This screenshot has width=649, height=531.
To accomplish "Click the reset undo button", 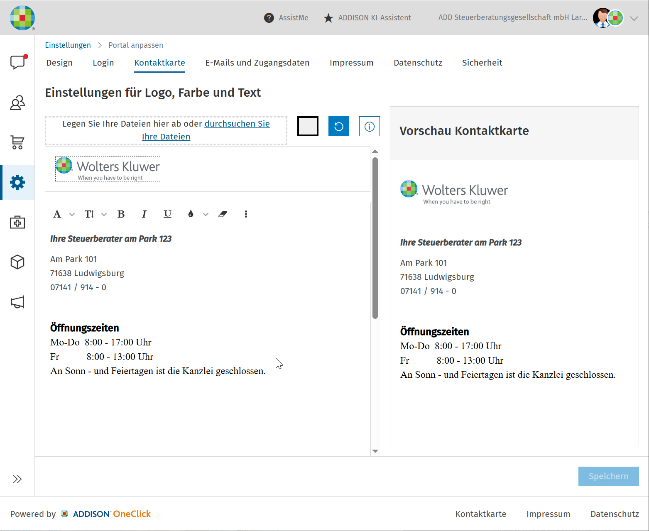I will (x=339, y=126).
